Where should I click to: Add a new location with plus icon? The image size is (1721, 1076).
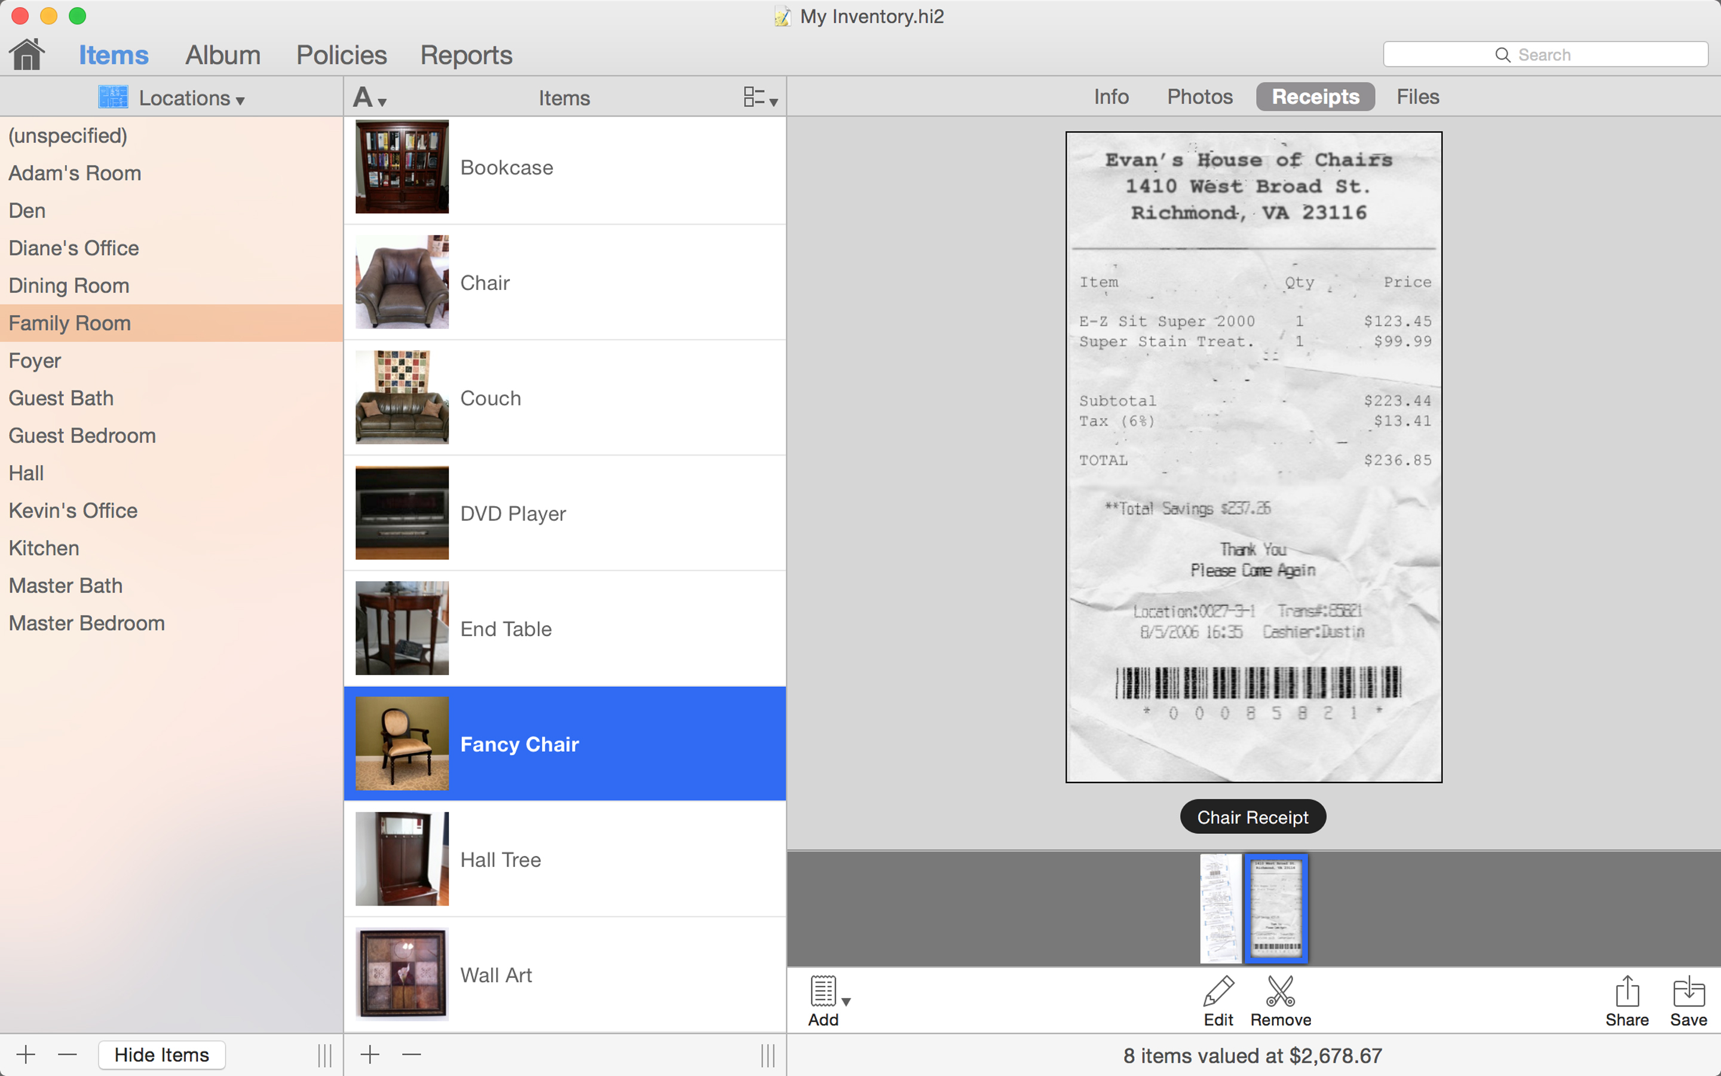click(x=26, y=1054)
